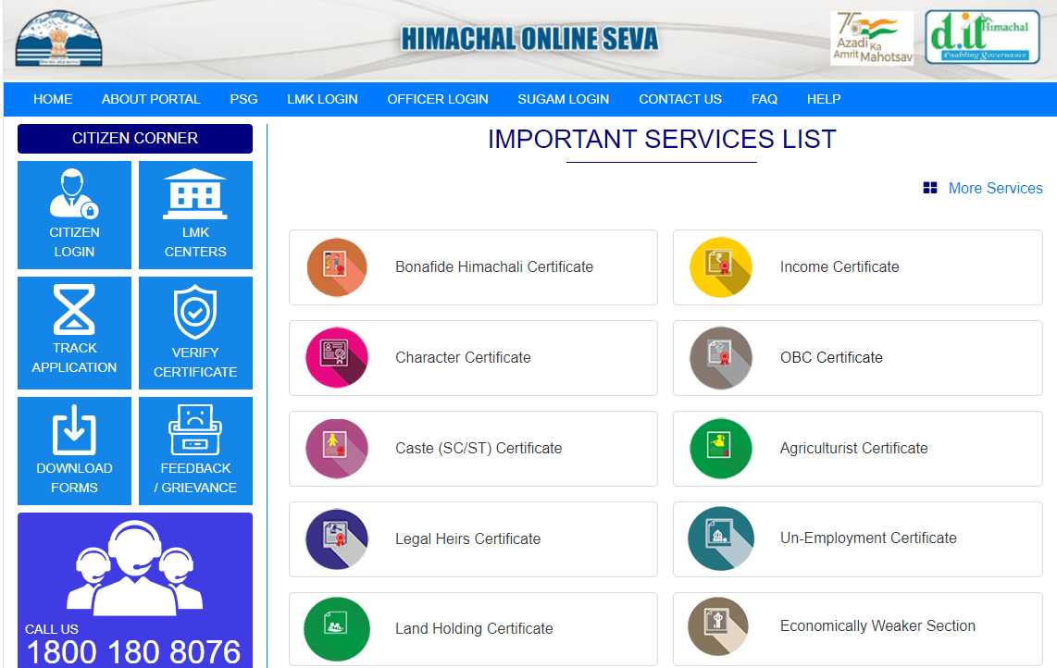
Task: Go to HOME in navigation bar
Action: pos(53,99)
